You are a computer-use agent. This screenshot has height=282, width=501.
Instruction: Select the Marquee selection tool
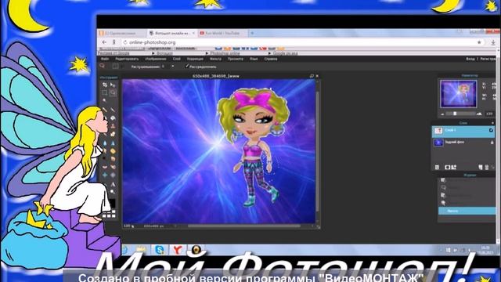click(104, 92)
